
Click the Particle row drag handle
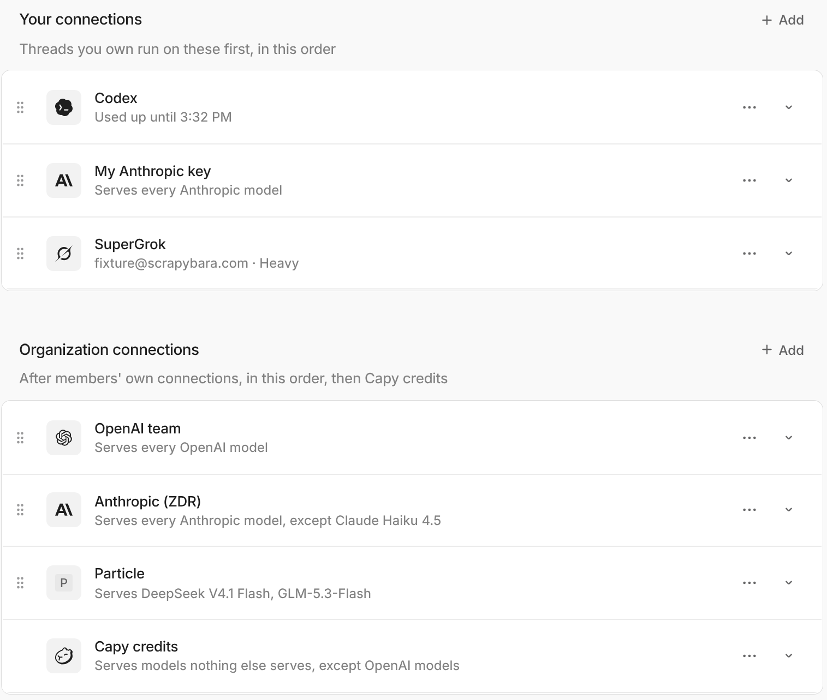coord(20,583)
